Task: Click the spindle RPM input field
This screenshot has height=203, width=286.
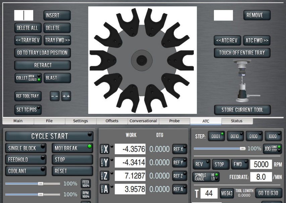Action: [x=261, y=164]
